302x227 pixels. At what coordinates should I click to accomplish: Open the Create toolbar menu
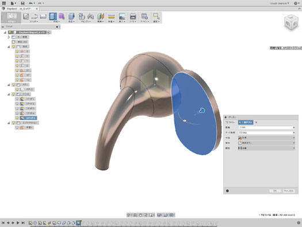point(56,21)
